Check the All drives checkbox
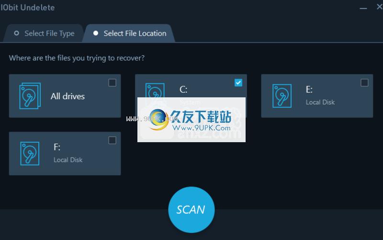The height and width of the screenshot is (240, 383). pos(113,83)
